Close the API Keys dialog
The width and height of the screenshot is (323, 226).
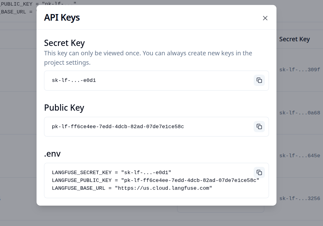point(265,18)
